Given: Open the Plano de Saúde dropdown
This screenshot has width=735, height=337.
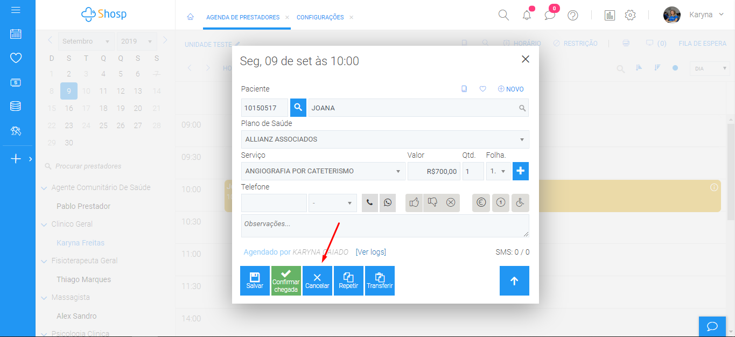Looking at the screenshot, I should [385, 139].
